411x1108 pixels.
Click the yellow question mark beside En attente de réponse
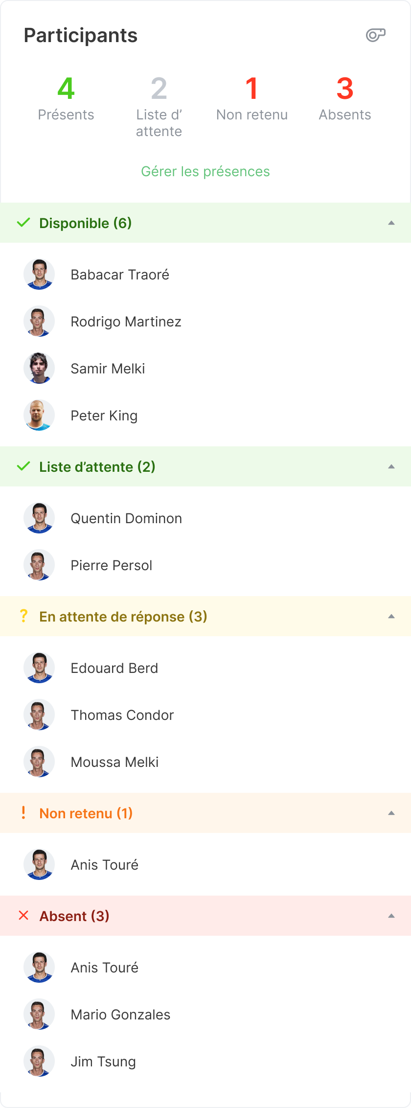pyautogui.click(x=23, y=616)
